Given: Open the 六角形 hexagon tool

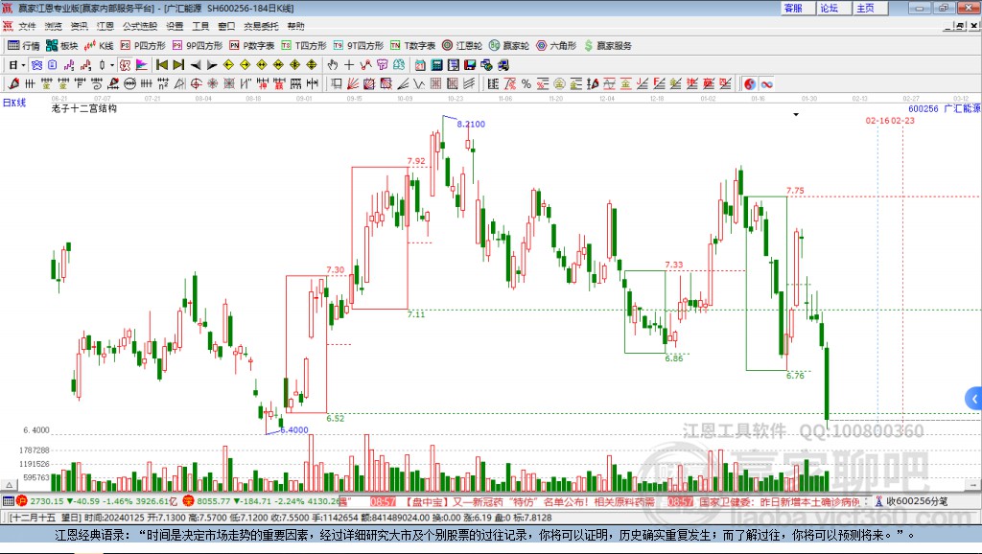Looking at the screenshot, I should pyautogui.click(x=556, y=46).
